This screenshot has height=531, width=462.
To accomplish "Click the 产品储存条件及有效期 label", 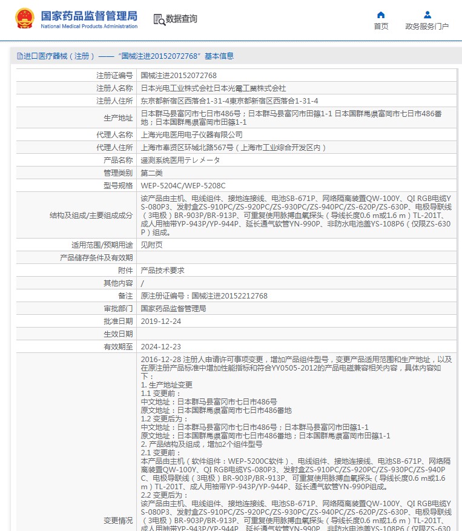I will (x=96, y=258).
